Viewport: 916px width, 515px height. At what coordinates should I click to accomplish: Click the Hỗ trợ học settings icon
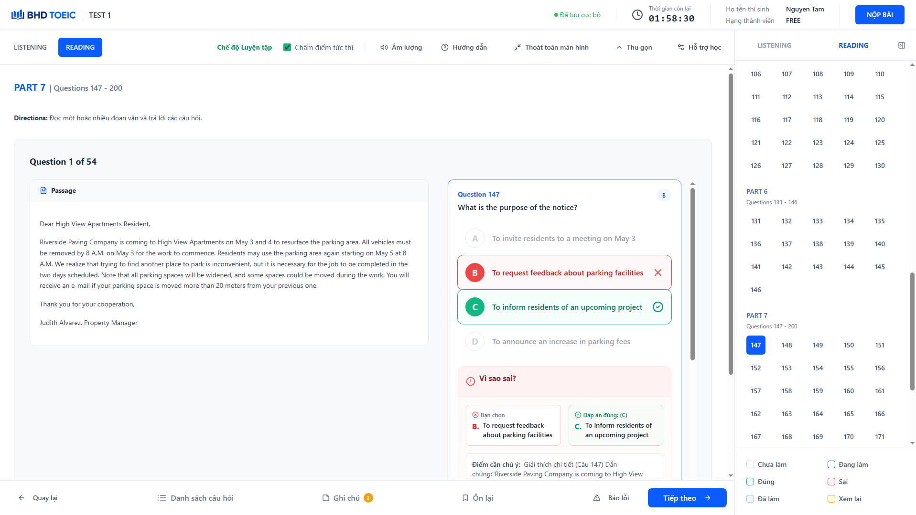(x=681, y=47)
